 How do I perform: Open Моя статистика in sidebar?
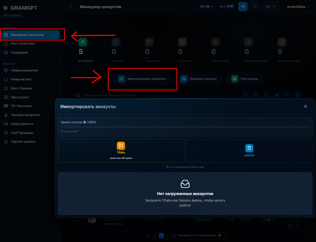[30, 43]
